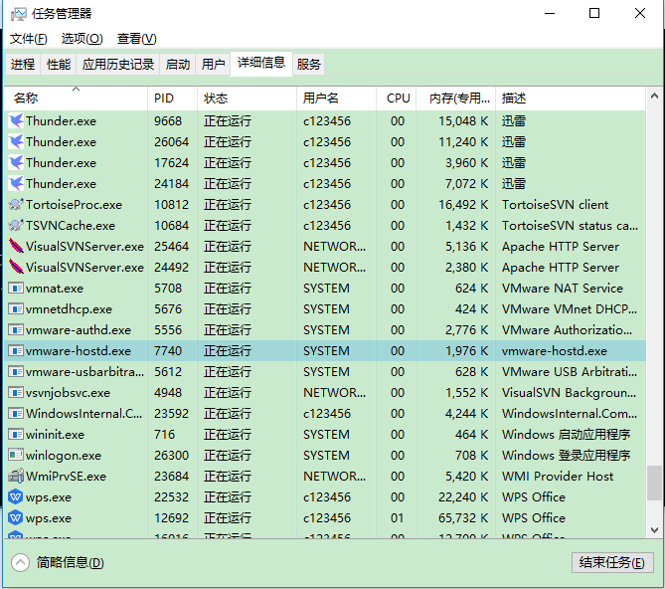Image resolution: width=665 pixels, height=589 pixels.
Task: Click VisualSVNServer.exe feather icon, PID 25464
Action: tap(16, 246)
